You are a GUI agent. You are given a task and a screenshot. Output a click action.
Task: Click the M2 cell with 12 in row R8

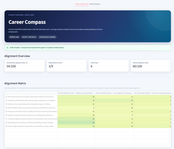114,122
